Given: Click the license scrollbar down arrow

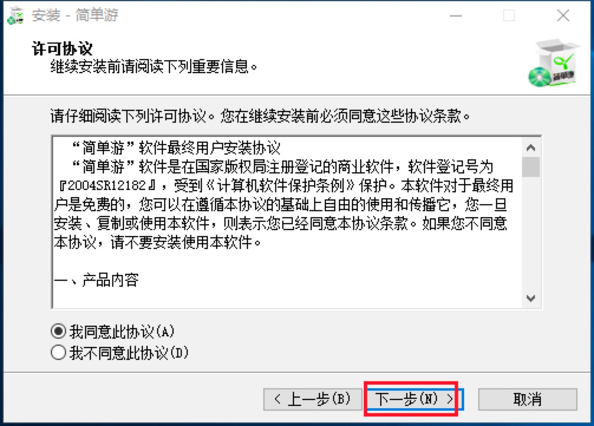Looking at the screenshot, I should tap(531, 299).
